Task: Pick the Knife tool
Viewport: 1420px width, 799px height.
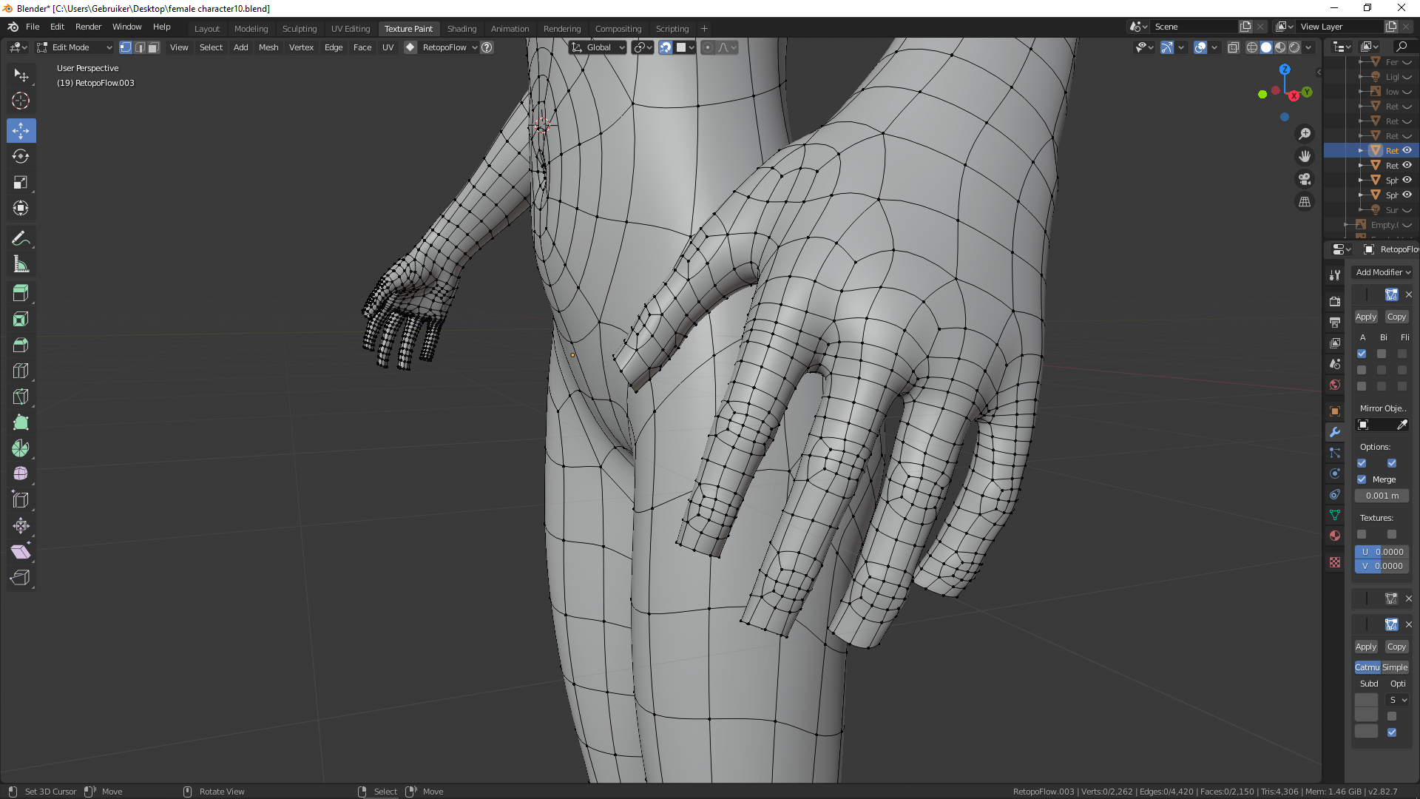Action: (21, 397)
